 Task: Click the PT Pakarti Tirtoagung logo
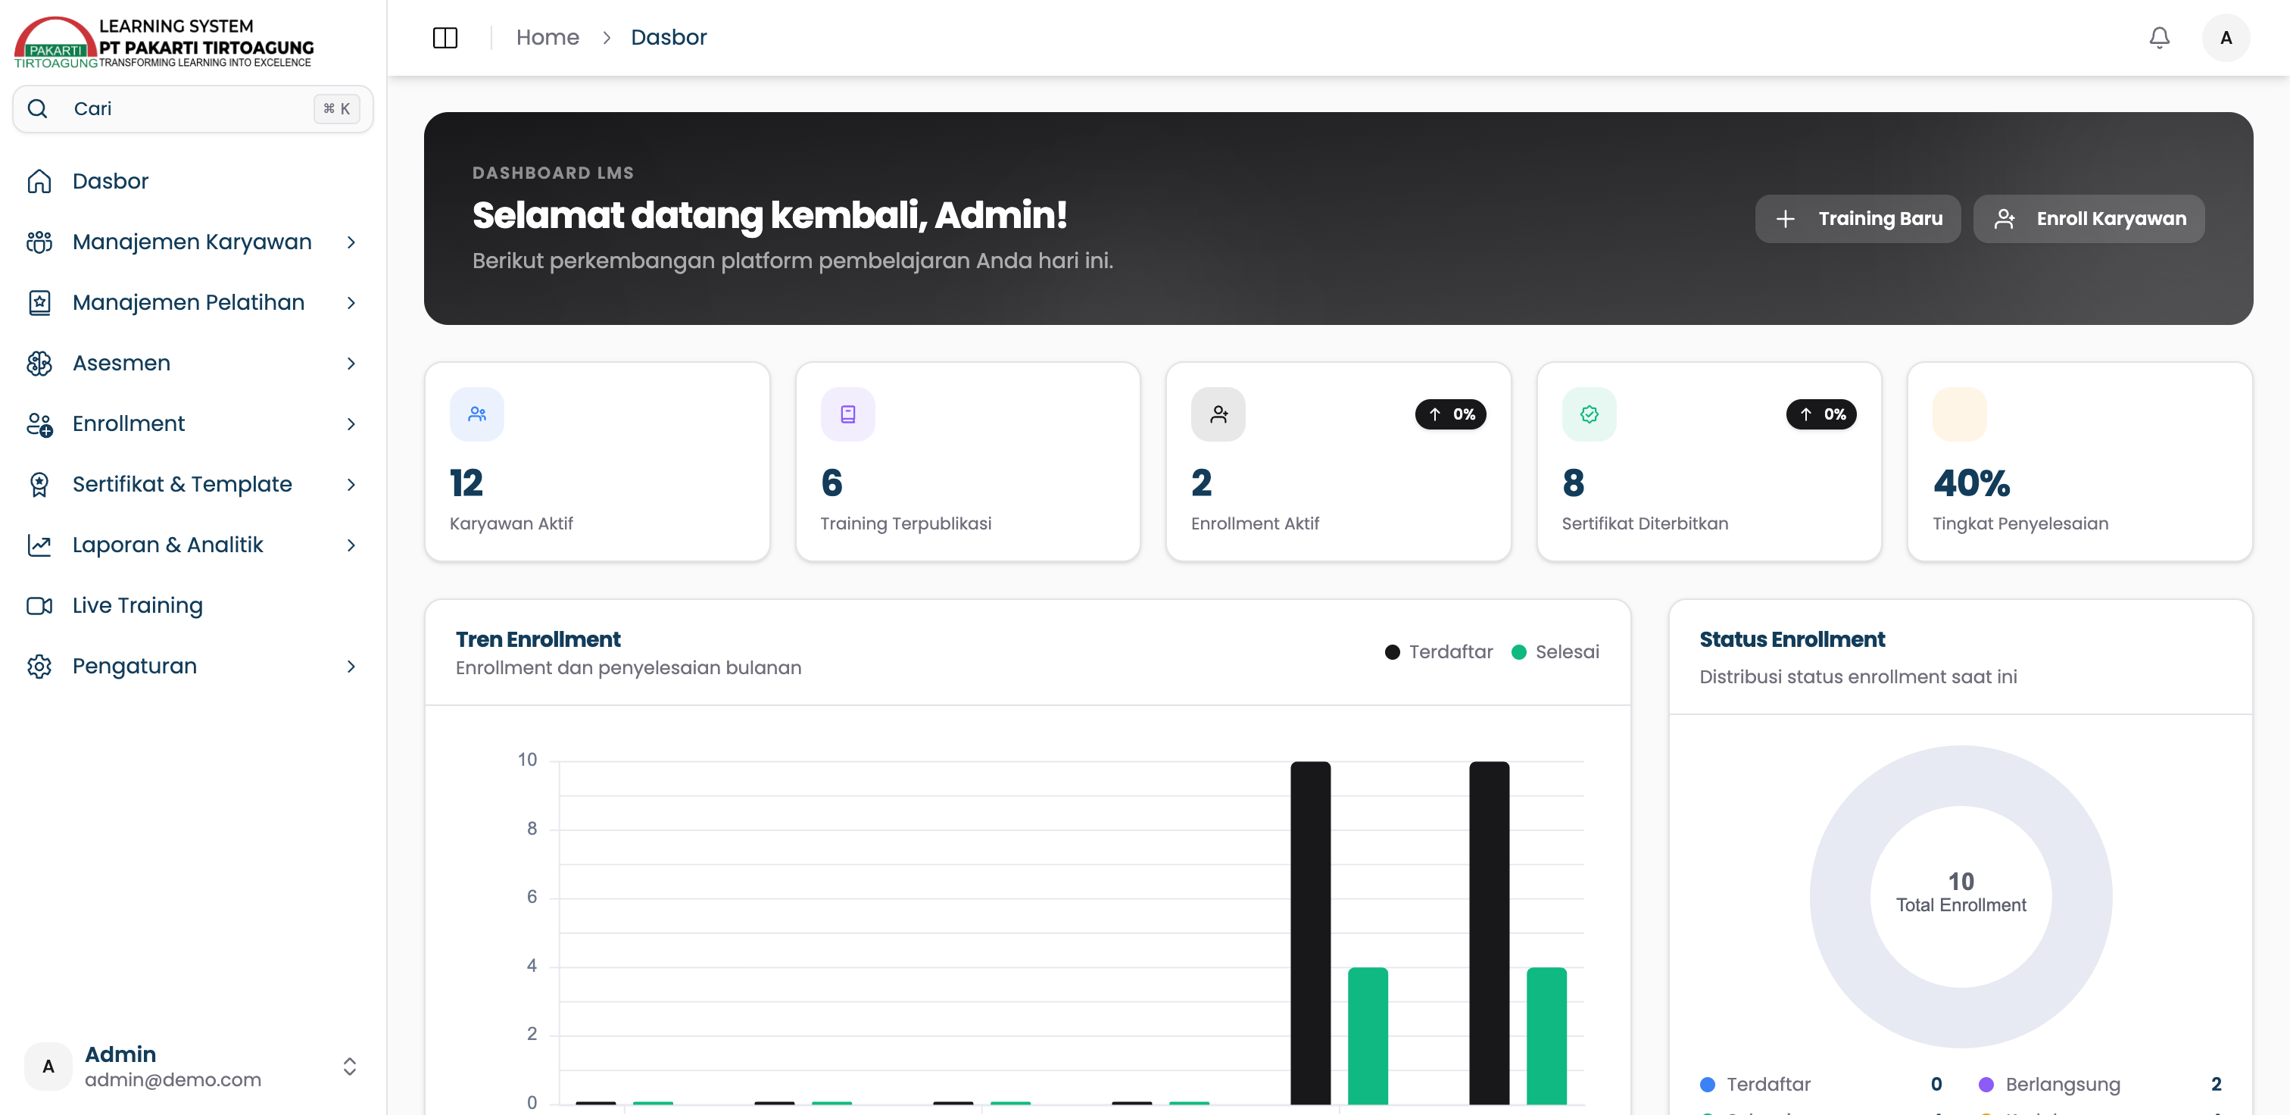tap(164, 42)
